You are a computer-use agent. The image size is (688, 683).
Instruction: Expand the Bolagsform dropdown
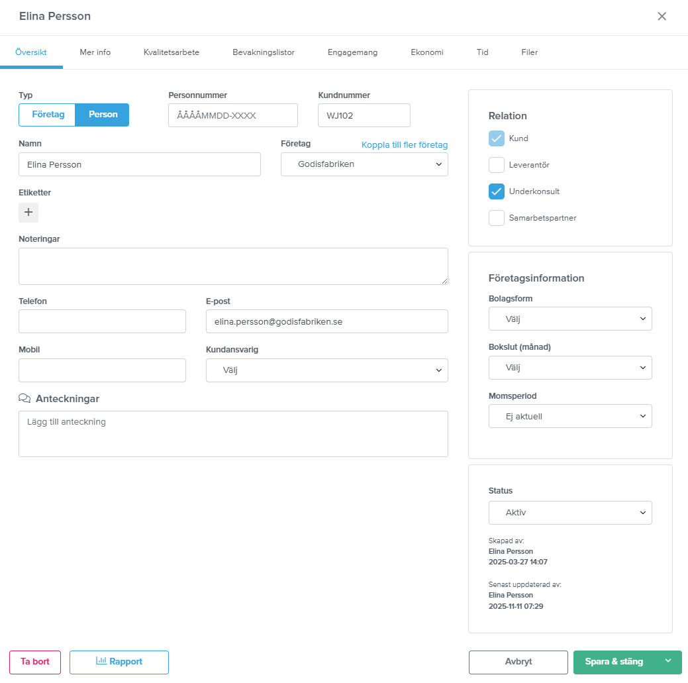click(x=569, y=319)
